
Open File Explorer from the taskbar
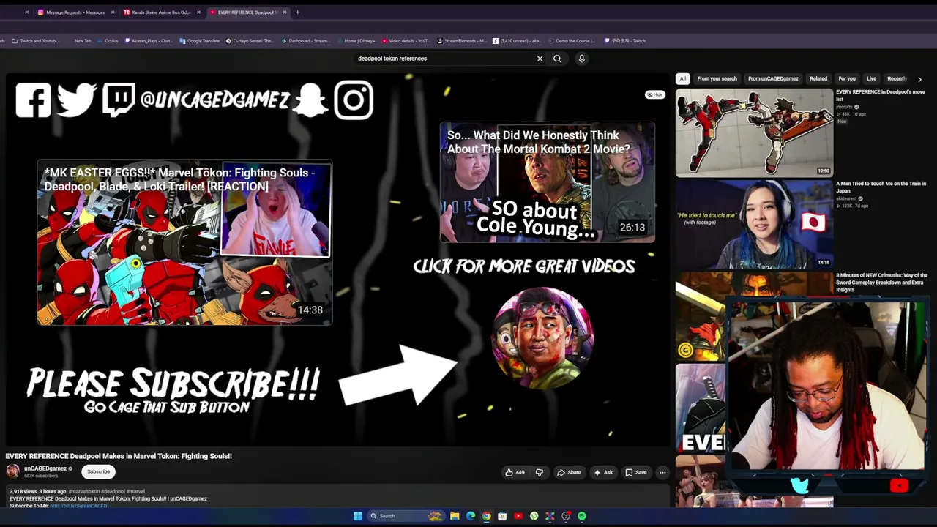pos(455,516)
